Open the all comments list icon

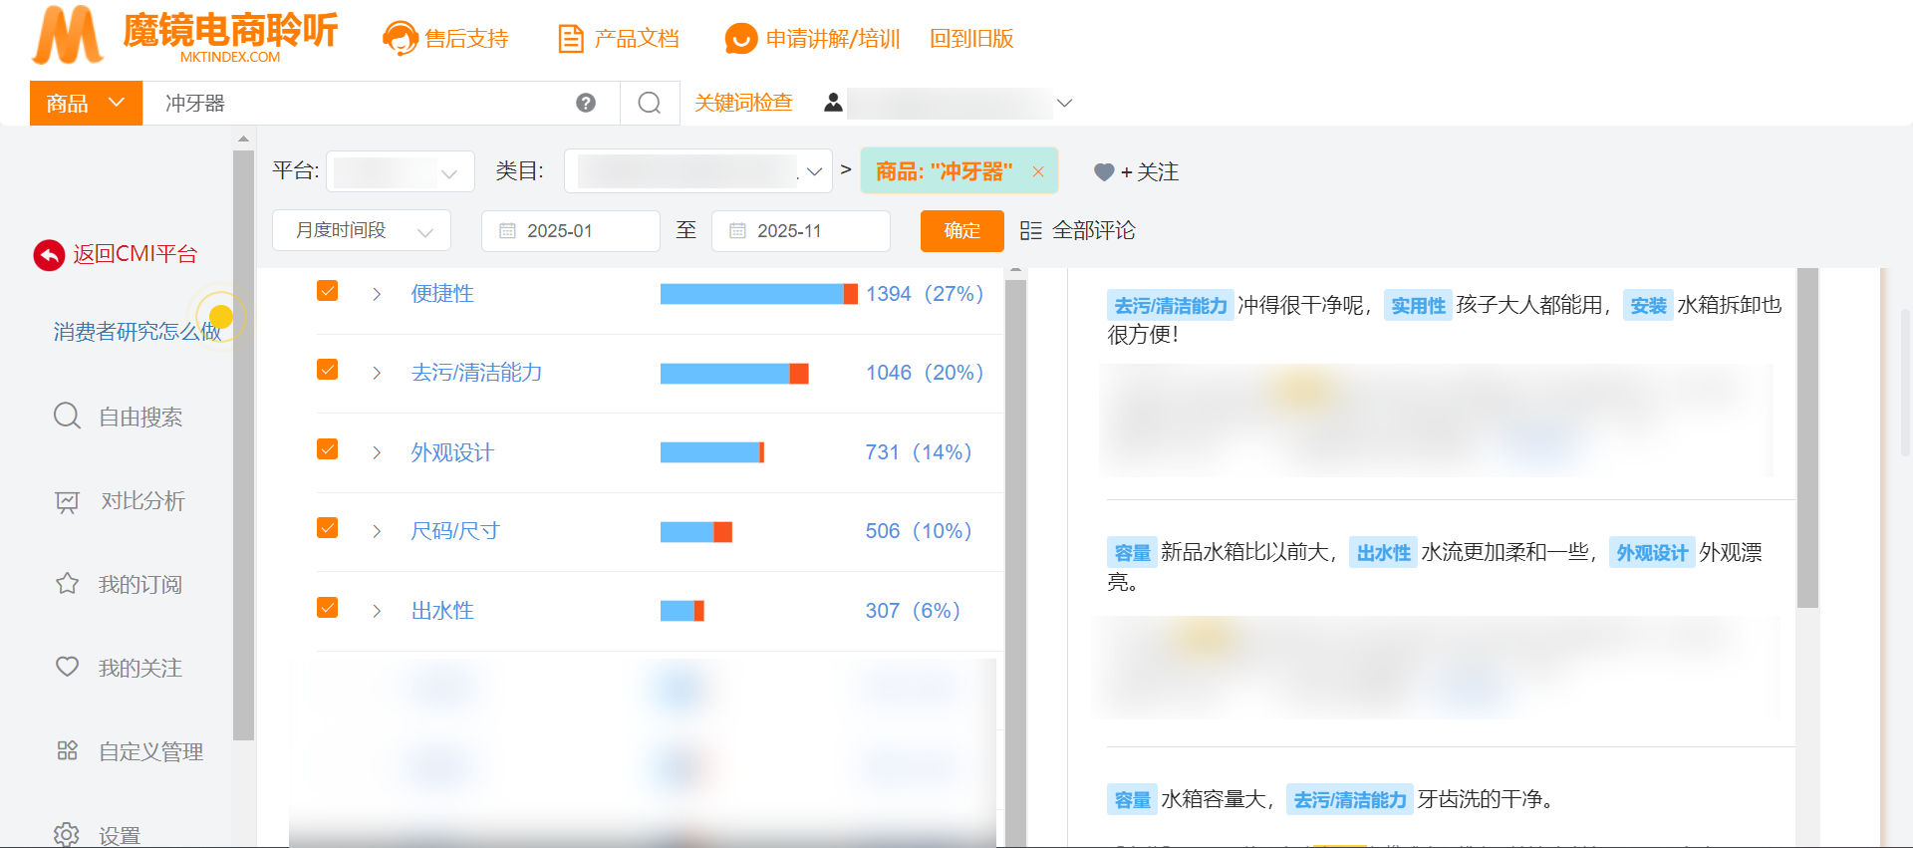pyautogui.click(x=1030, y=231)
